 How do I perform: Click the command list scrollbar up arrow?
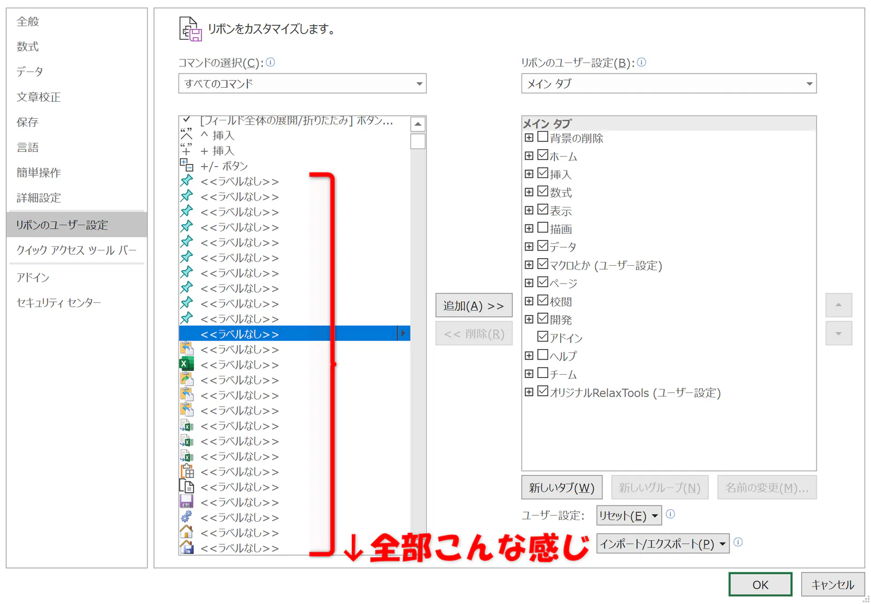pyautogui.click(x=418, y=124)
